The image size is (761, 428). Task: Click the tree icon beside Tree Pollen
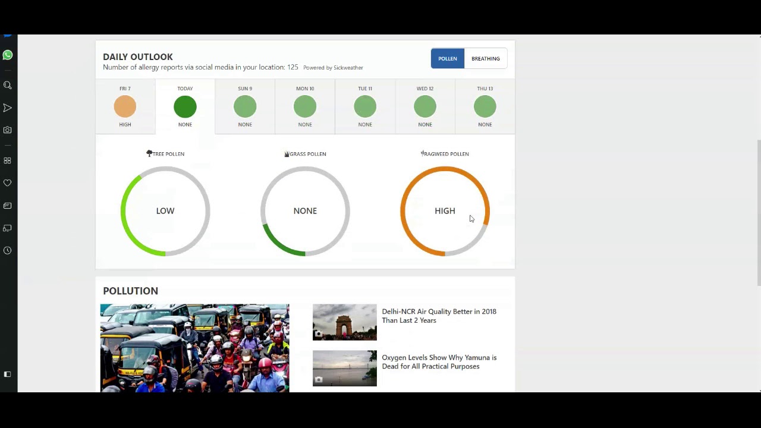[149, 153]
